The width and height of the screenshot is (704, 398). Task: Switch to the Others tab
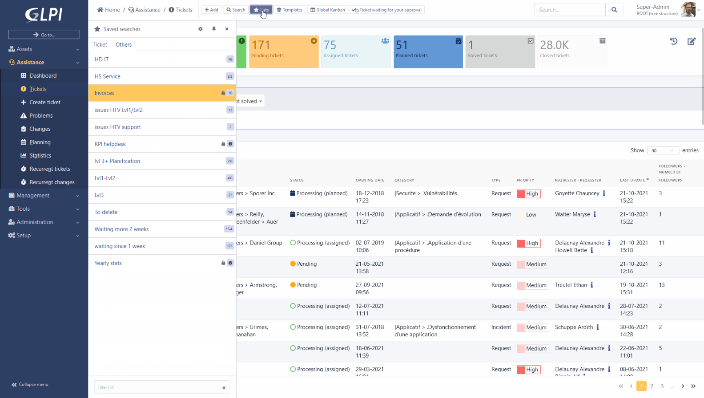124,45
